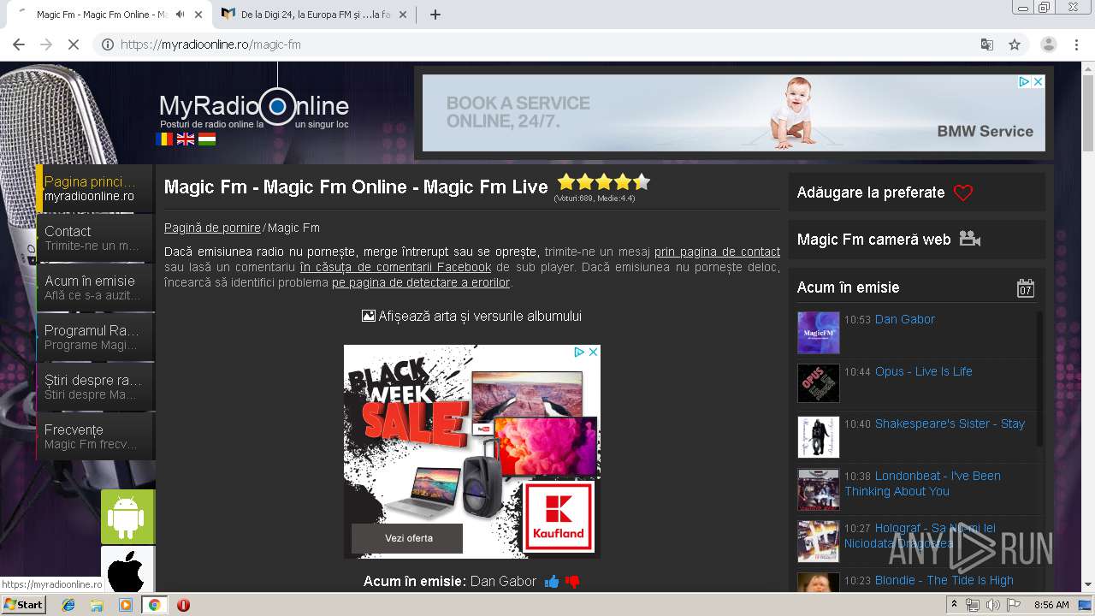Viewport: 1095px width, 616px height.
Task: Open Internet Explorer from taskbar
Action: pyautogui.click(x=68, y=605)
